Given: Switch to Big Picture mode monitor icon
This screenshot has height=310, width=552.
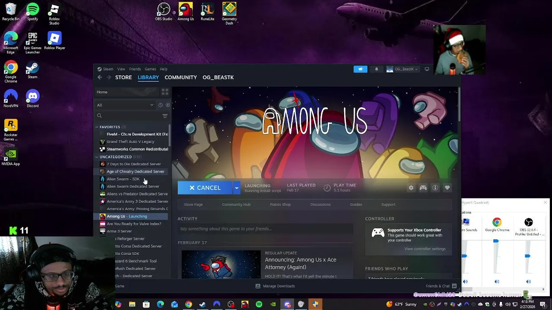Looking at the screenshot, I should point(427,69).
